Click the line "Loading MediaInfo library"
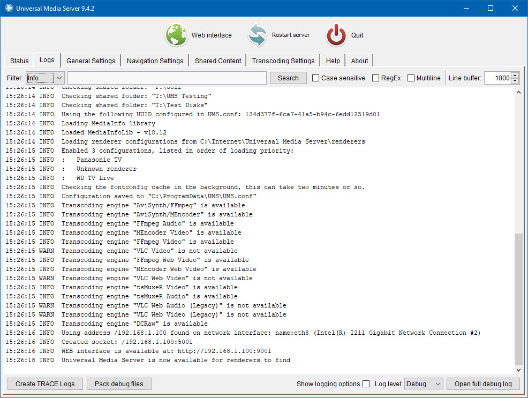 [80, 123]
